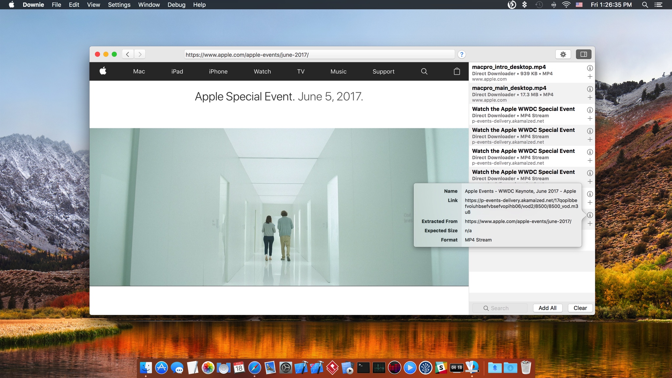Add macpro_intro_desktop.mp4 to download queue
The image size is (672, 378).
coord(590,76)
